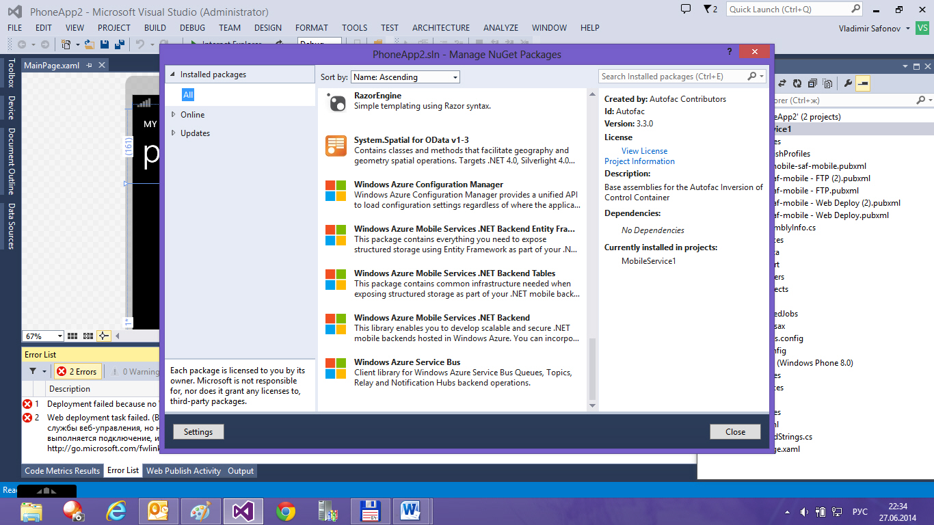Open the user account Vladimir Safonov dropdown
Viewport: 934px width, 525px height.
(908, 28)
